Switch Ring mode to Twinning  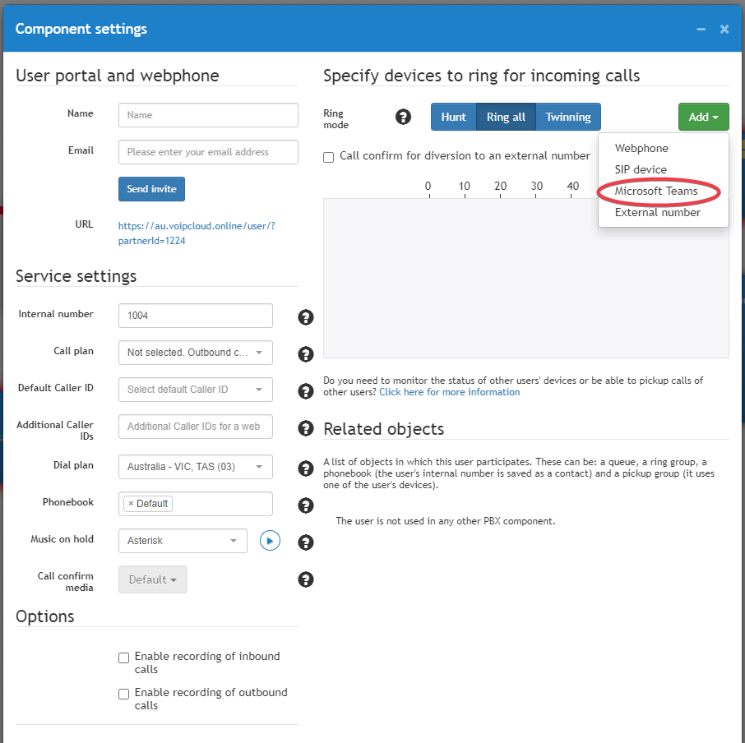(x=568, y=117)
